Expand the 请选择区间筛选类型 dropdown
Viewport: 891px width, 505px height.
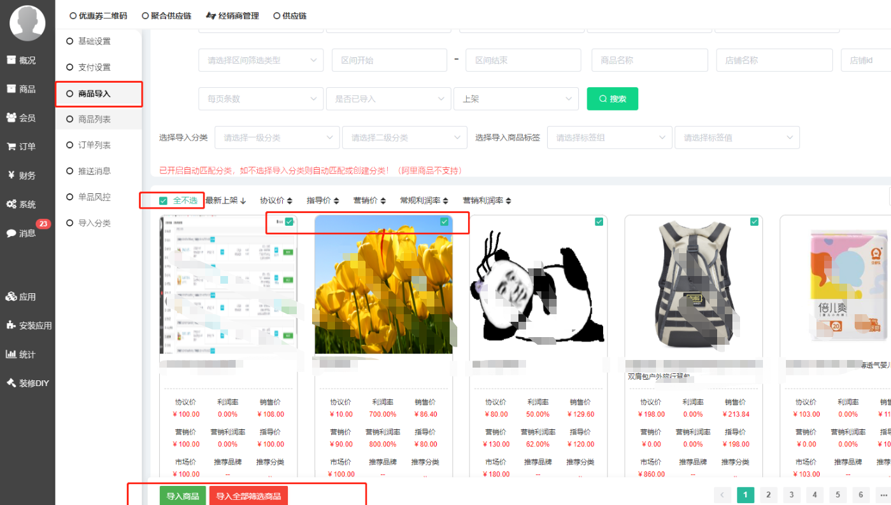point(261,60)
